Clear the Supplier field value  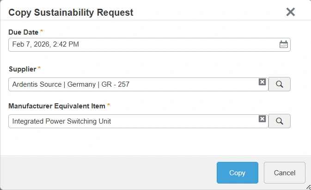(262, 82)
